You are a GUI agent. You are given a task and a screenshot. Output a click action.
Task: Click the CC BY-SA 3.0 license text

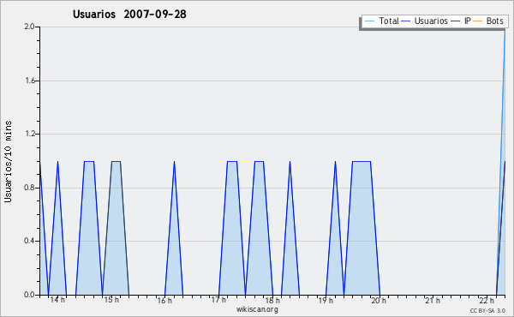coord(487,311)
